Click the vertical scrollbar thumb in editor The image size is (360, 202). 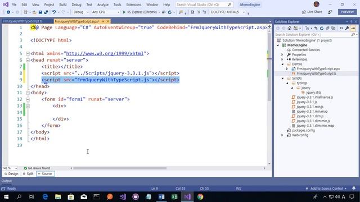coord(269,66)
